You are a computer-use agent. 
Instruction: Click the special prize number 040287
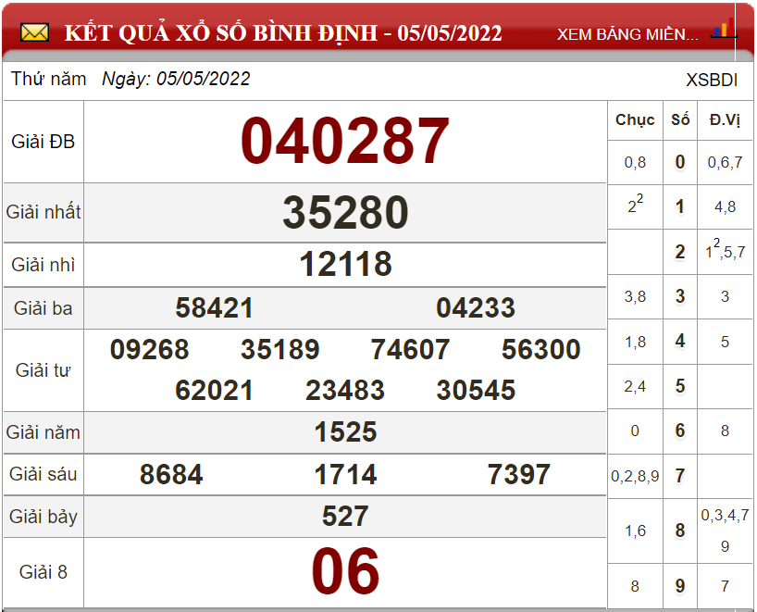(x=345, y=142)
